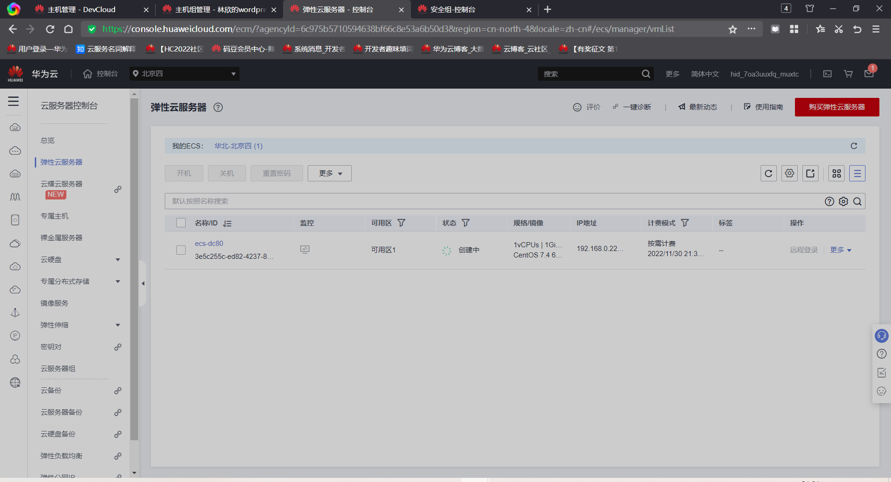Image resolution: width=891 pixels, height=482 pixels.
Task: Open 裸金属服务器 in the sidebar
Action: 61,238
